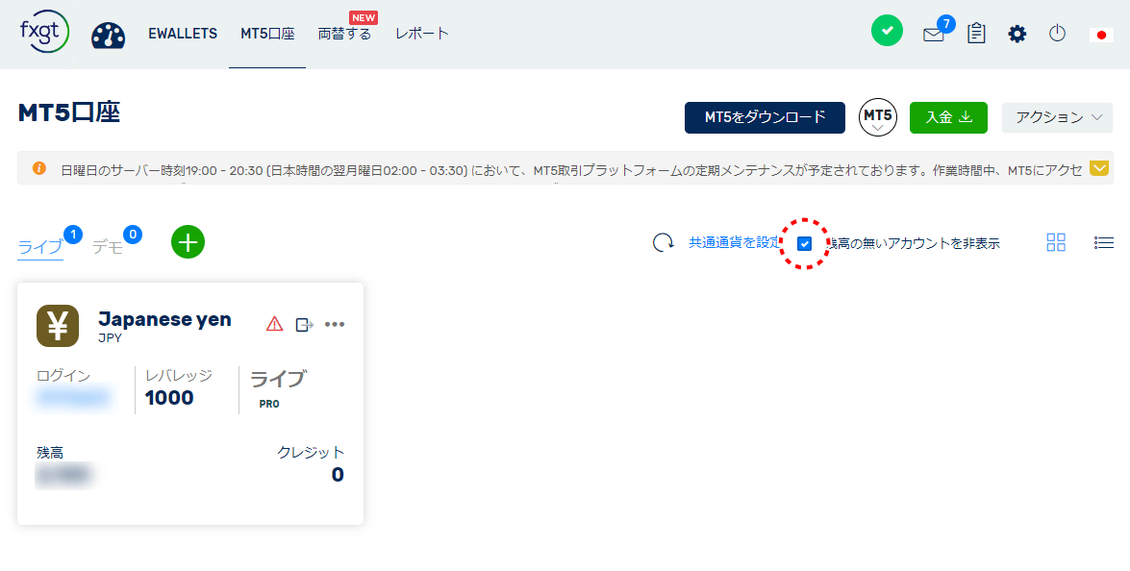This screenshot has width=1130, height=571.
Task: Uncheck hide zero-balance accounts checkbox
Action: coord(804,243)
